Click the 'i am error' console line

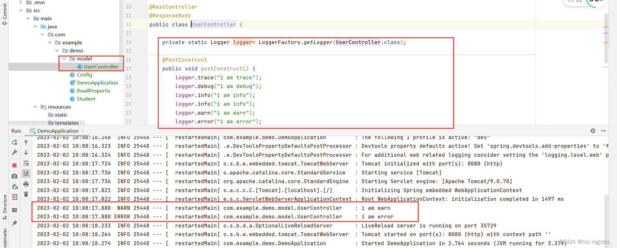point(215,217)
